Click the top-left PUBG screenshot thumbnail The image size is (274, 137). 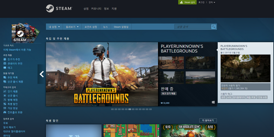pyautogui.click(x=171, y=63)
